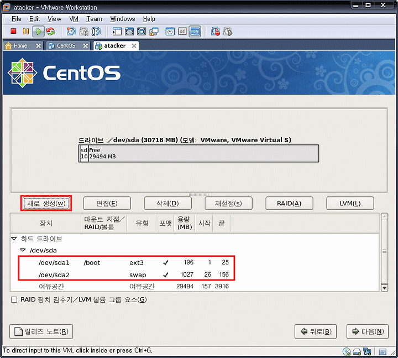Click the 편집(E) edit button
This screenshot has height=358, width=398.
[107, 203]
